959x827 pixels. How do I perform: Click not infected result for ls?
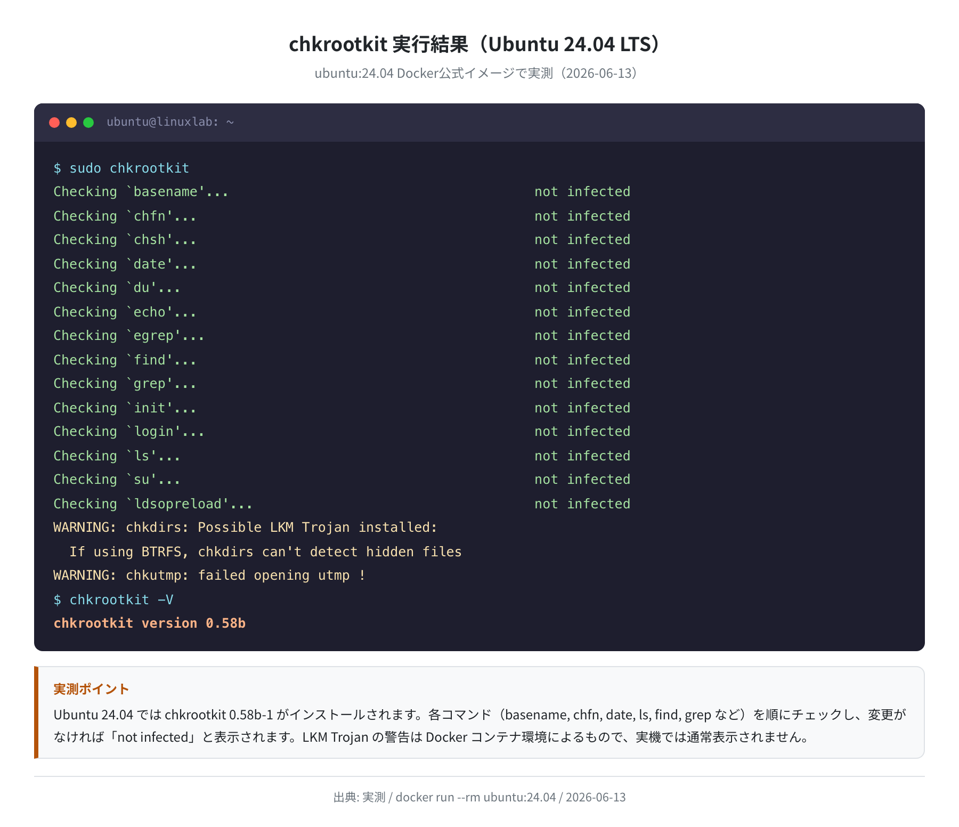[582, 456]
